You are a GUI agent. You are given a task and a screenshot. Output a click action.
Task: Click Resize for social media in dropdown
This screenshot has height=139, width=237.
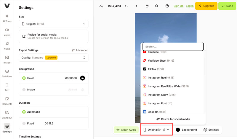[173, 119]
